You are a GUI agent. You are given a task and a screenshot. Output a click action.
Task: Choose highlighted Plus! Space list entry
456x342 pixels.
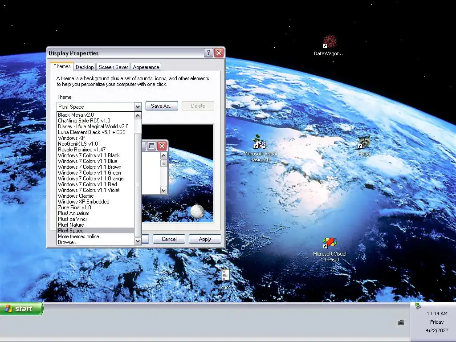click(x=96, y=231)
